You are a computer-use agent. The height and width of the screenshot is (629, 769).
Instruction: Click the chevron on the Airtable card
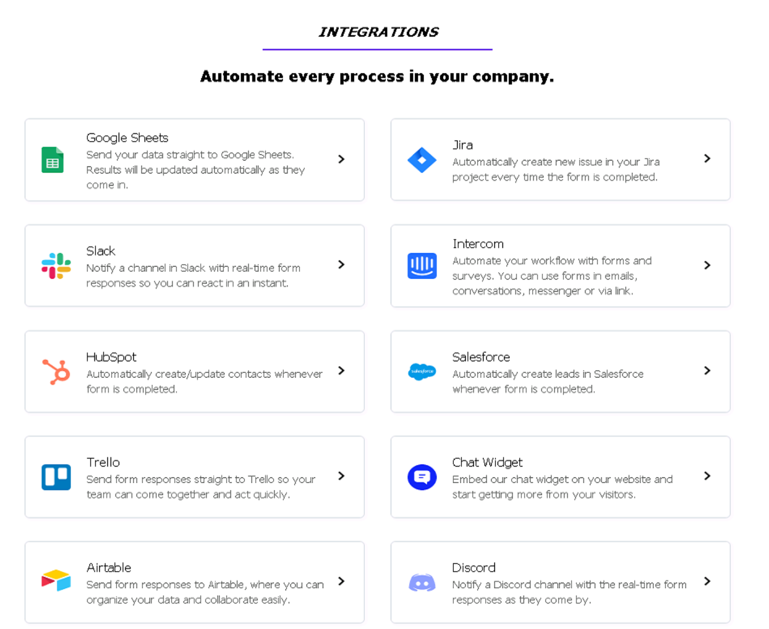(341, 581)
